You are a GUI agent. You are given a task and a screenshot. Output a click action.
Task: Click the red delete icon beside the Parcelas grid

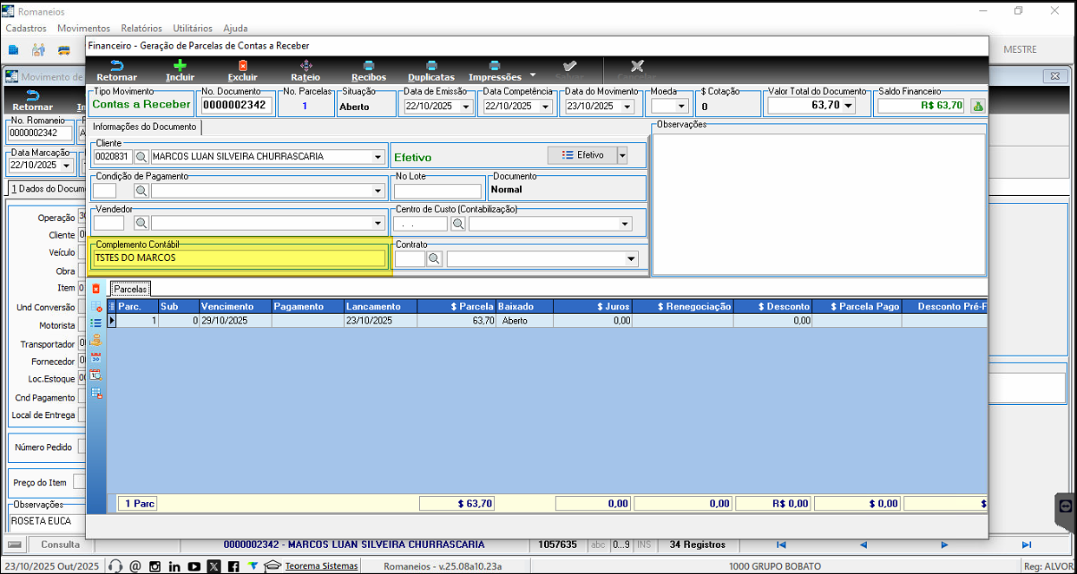point(96,289)
